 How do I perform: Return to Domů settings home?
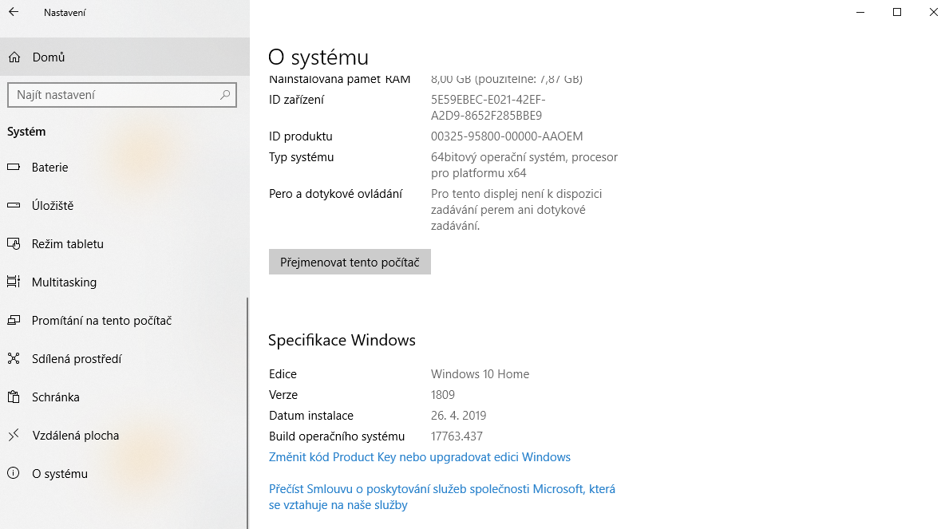click(x=125, y=57)
